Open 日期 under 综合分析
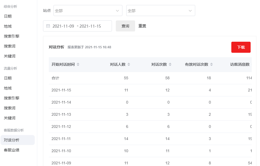The image size is (260, 166). (x=8, y=16)
